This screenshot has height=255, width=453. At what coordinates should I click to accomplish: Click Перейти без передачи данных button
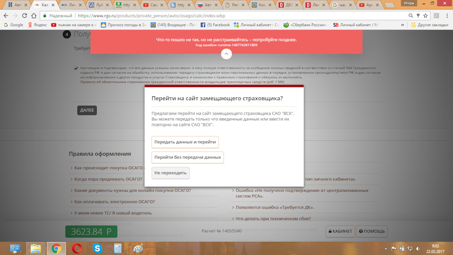(187, 157)
